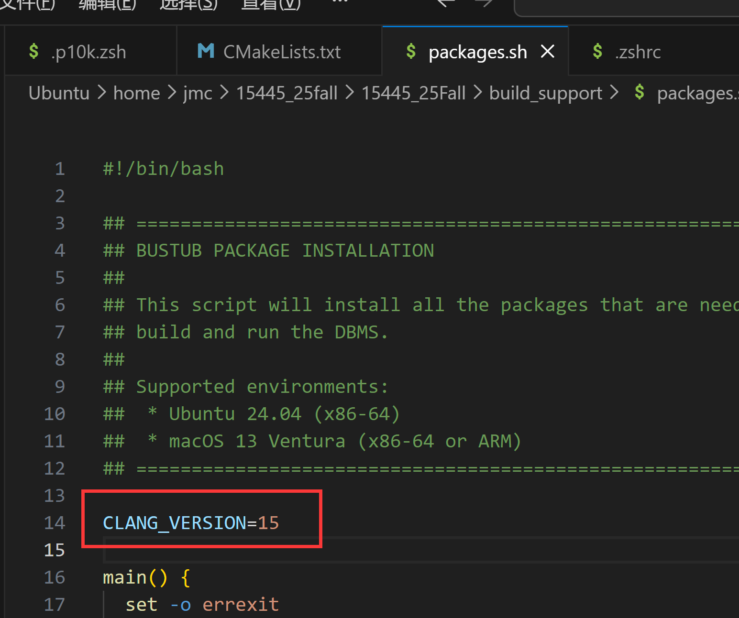Select jmc in the breadcrumb path

pyautogui.click(x=198, y=93)
